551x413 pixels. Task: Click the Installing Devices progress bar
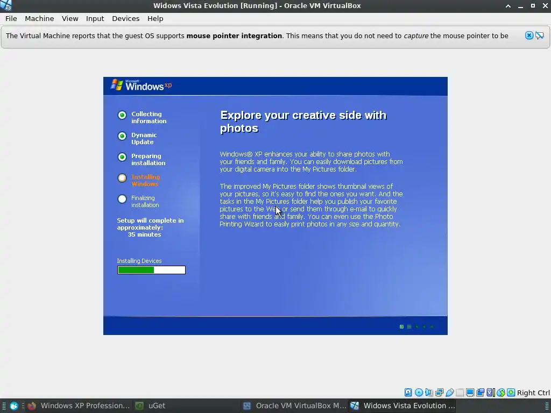[x=151, y=270]
